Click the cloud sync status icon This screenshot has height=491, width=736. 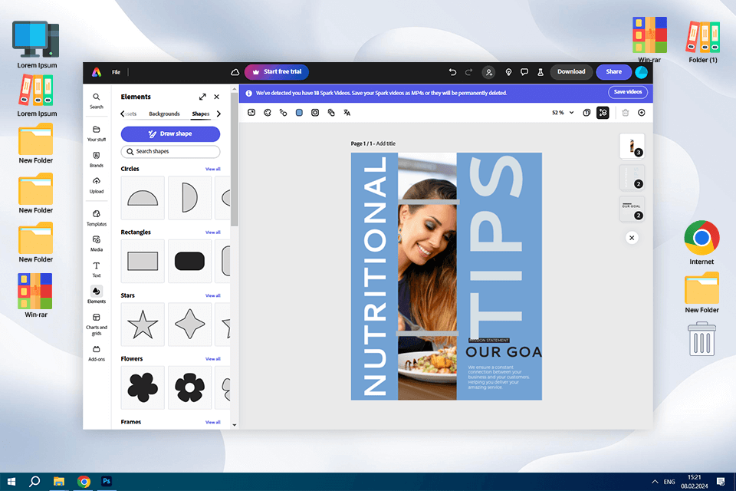click(235, 72)
